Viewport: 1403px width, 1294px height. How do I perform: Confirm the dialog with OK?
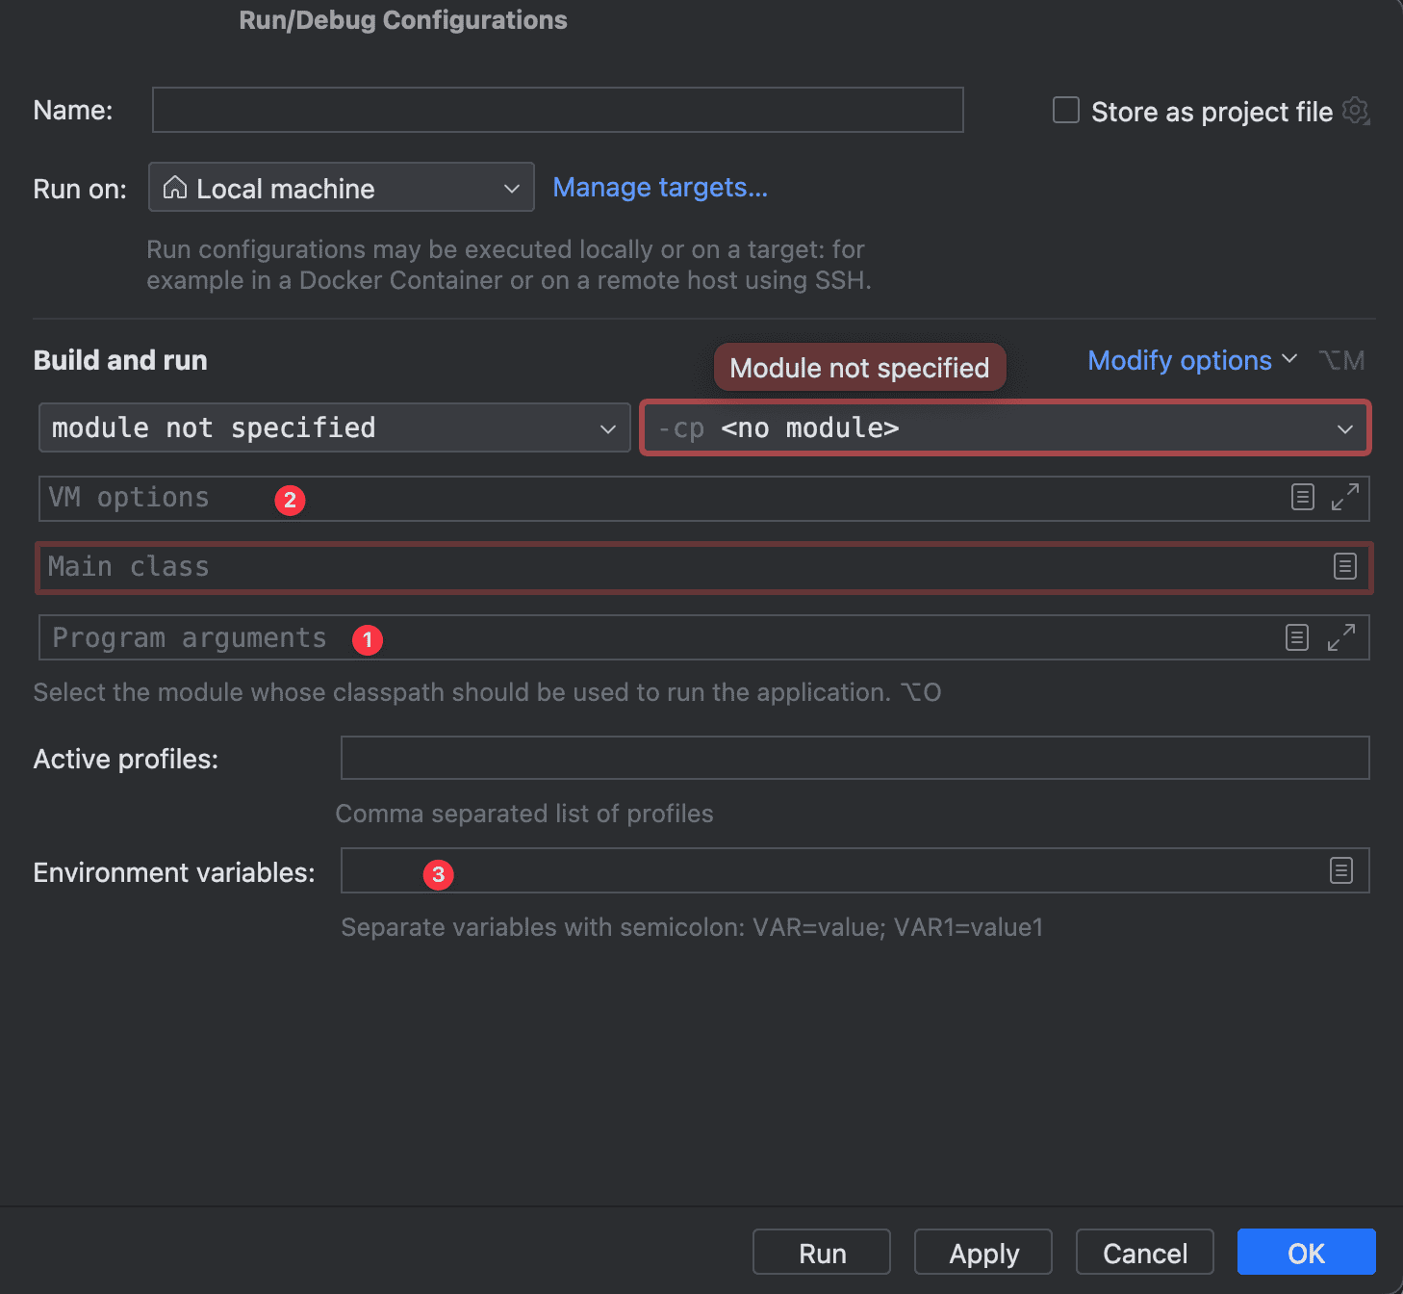[x=1306, y=1253]
